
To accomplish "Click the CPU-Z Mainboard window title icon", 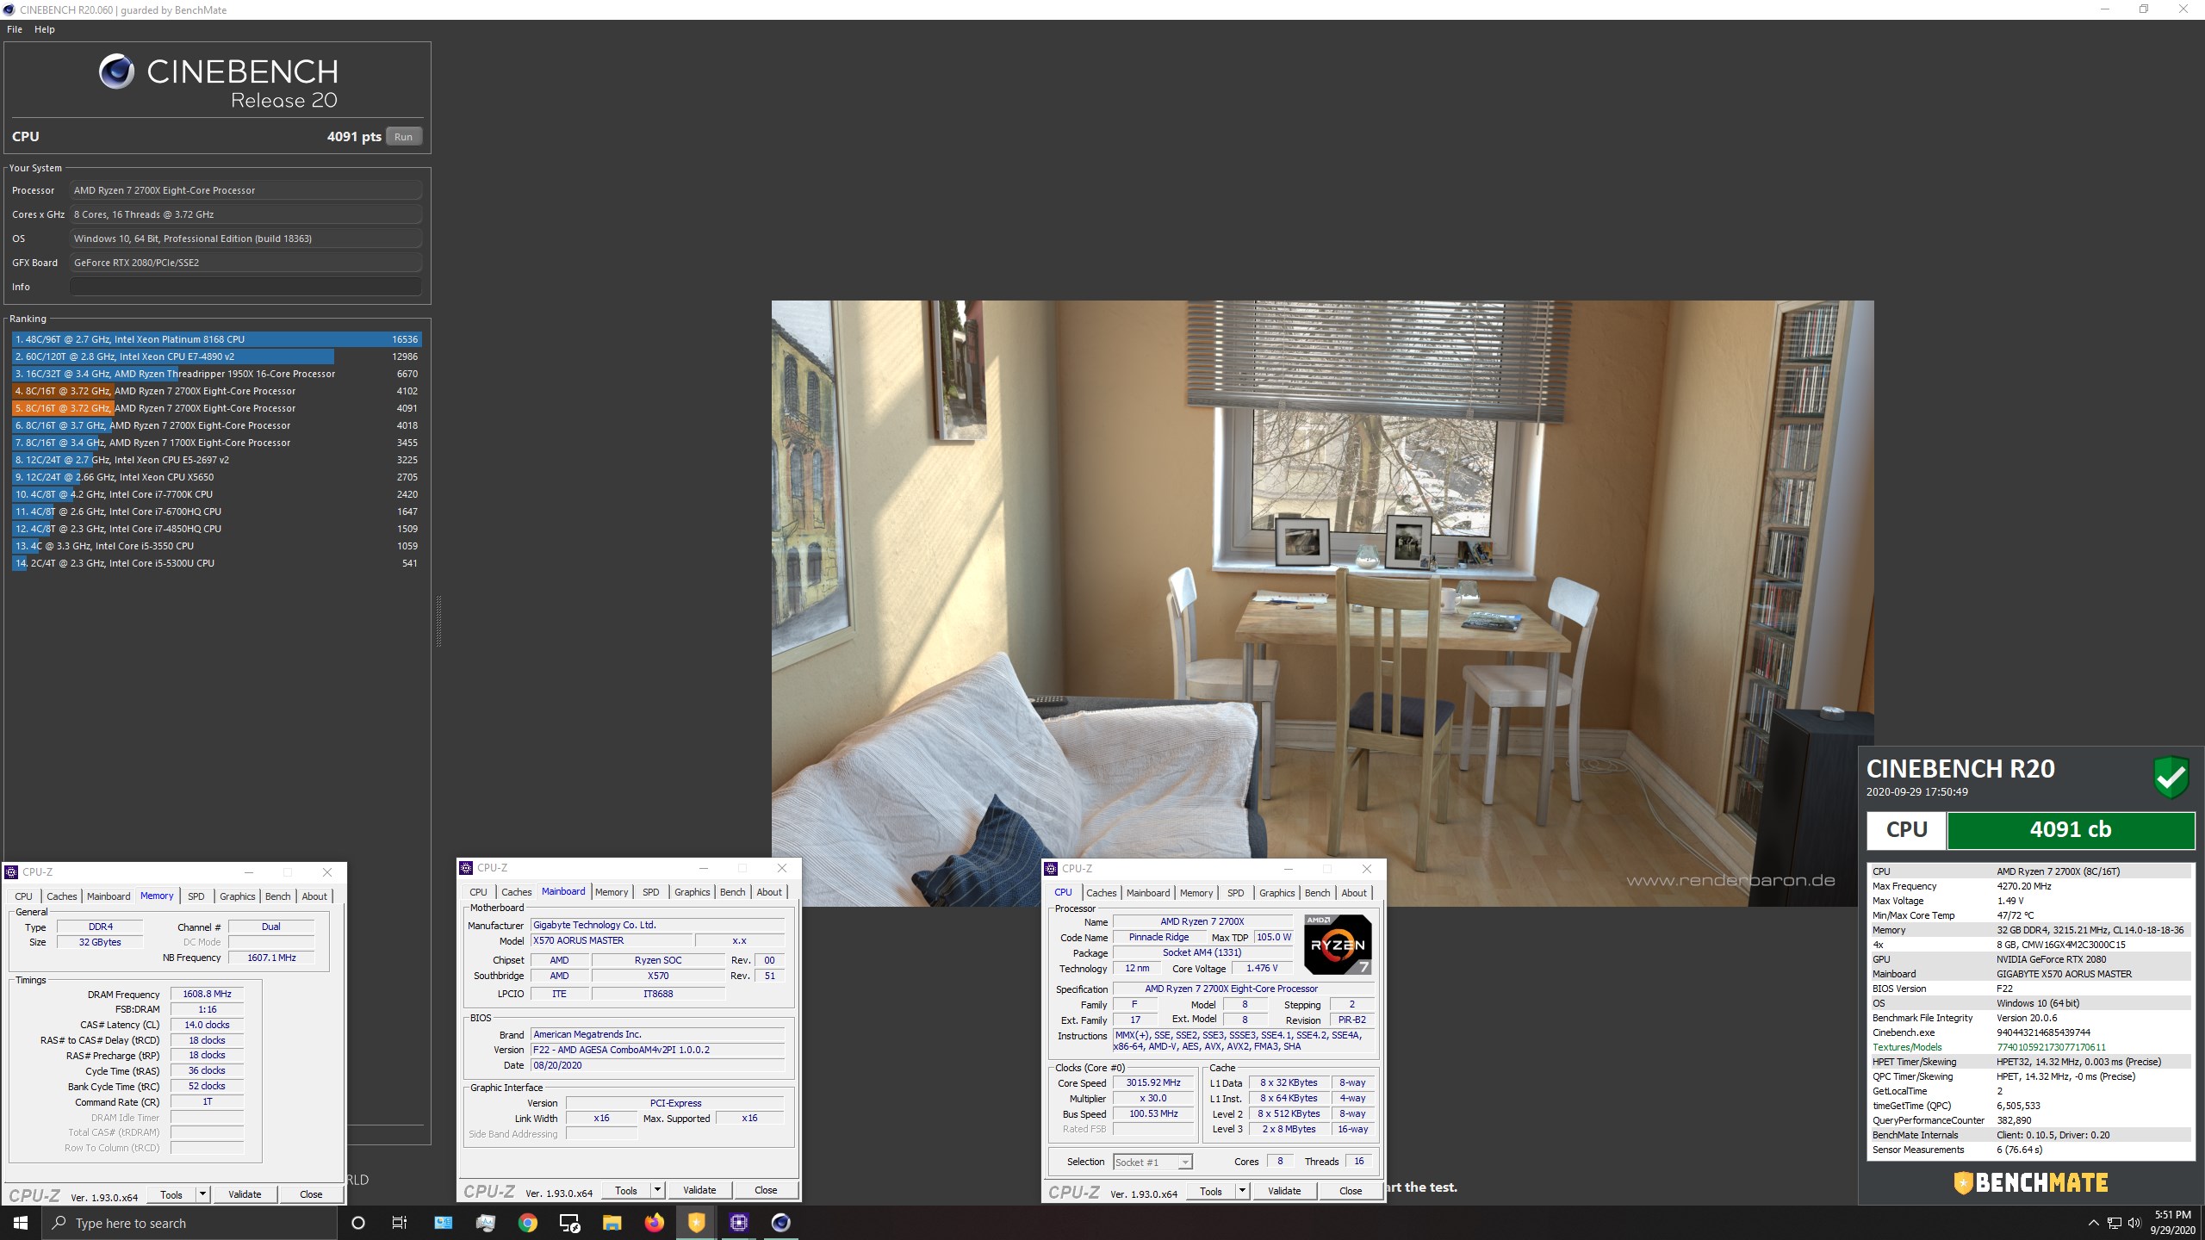I will (466, 868).
